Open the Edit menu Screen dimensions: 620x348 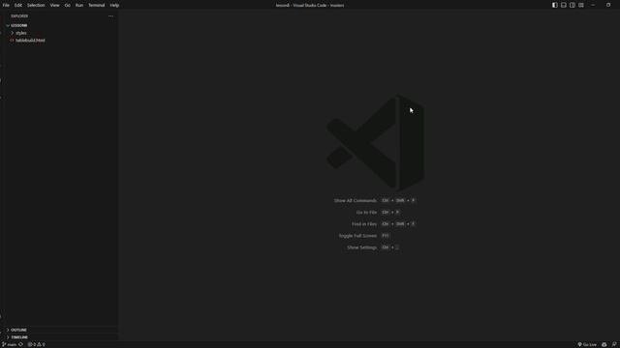18,5
